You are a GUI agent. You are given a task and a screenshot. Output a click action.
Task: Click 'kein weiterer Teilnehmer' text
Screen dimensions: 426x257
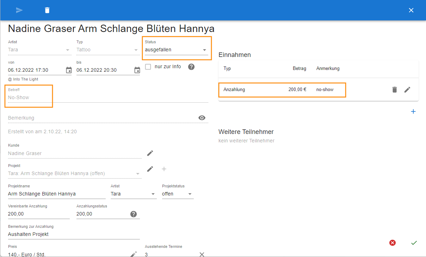[x=246, y=141]
